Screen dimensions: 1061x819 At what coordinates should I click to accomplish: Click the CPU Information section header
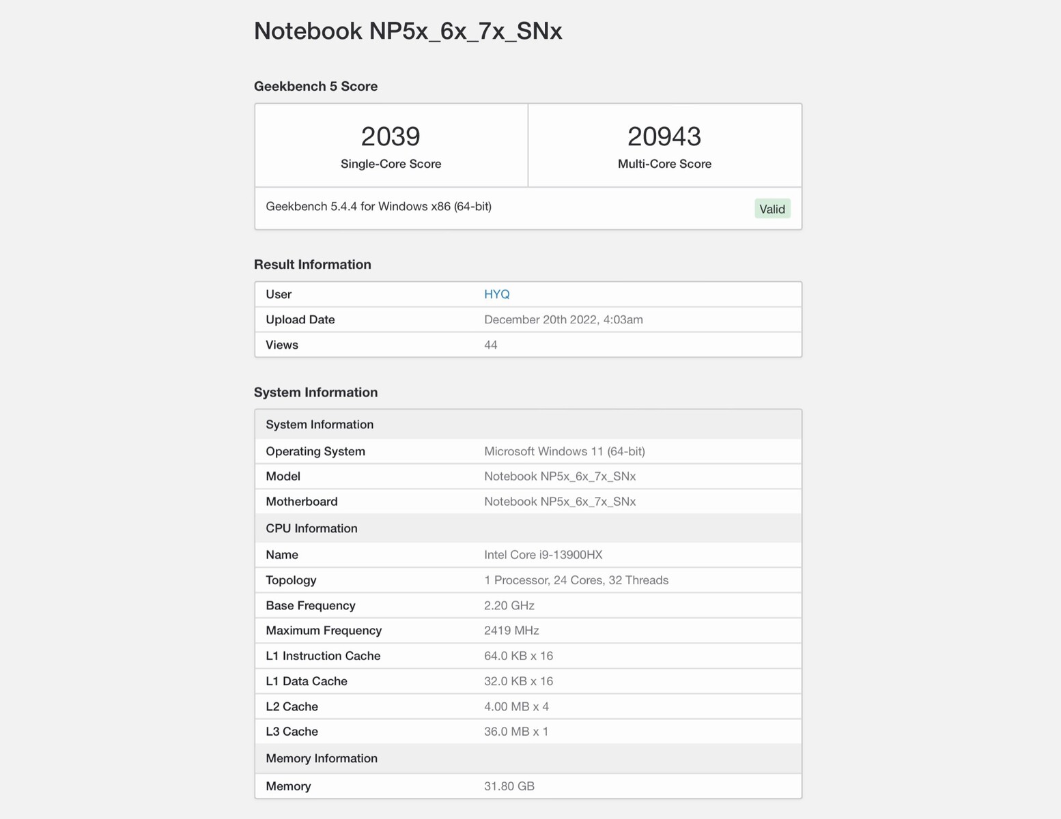pos(528,528)
